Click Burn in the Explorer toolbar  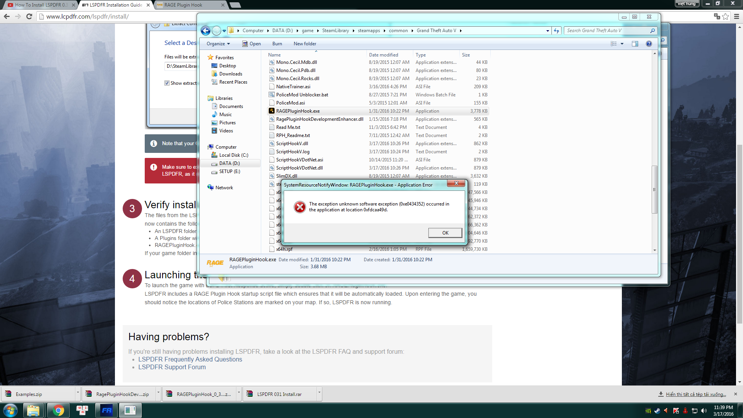[x=277, y=44]
